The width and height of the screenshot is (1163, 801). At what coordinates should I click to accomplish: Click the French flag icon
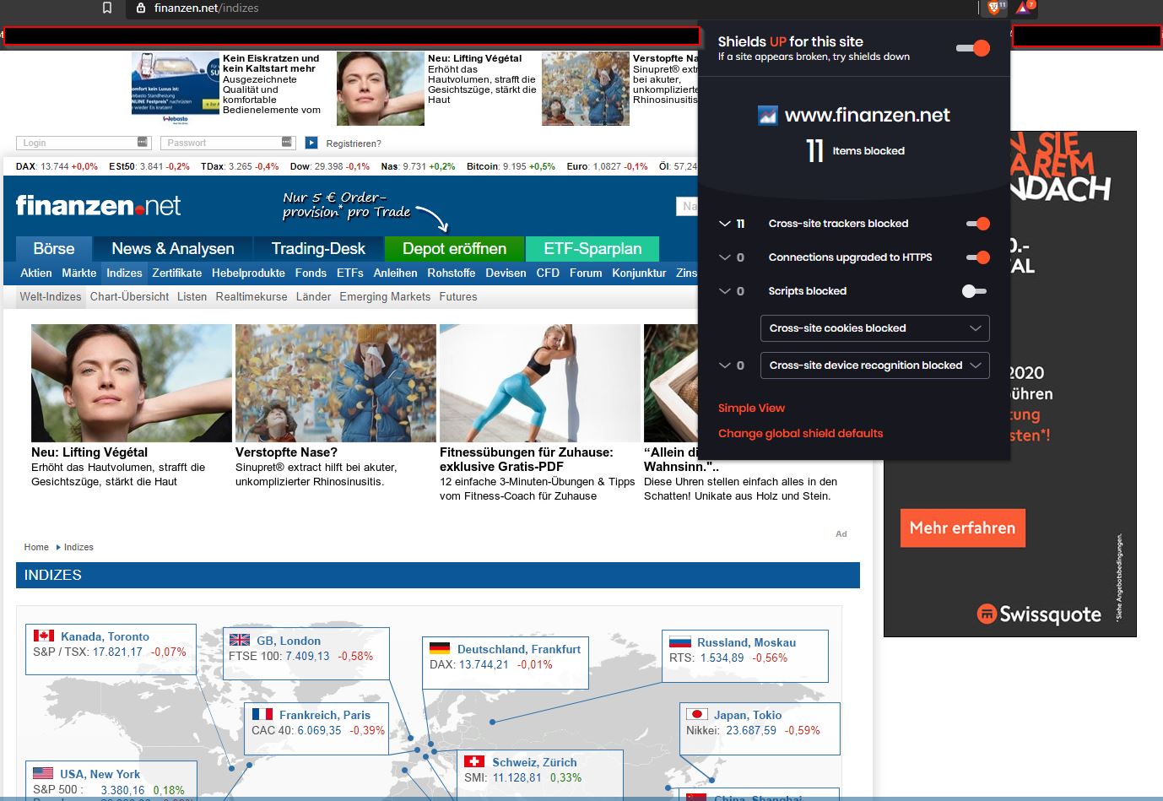click(x=262, y=714)
